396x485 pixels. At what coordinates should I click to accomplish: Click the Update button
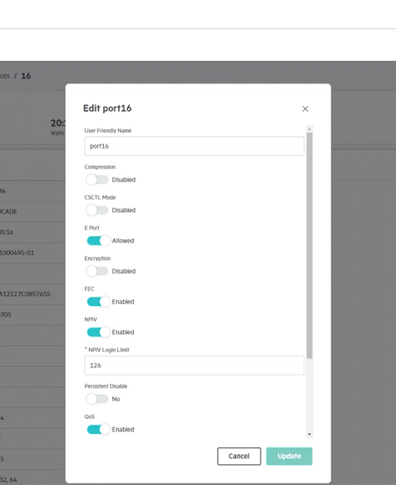290,456
